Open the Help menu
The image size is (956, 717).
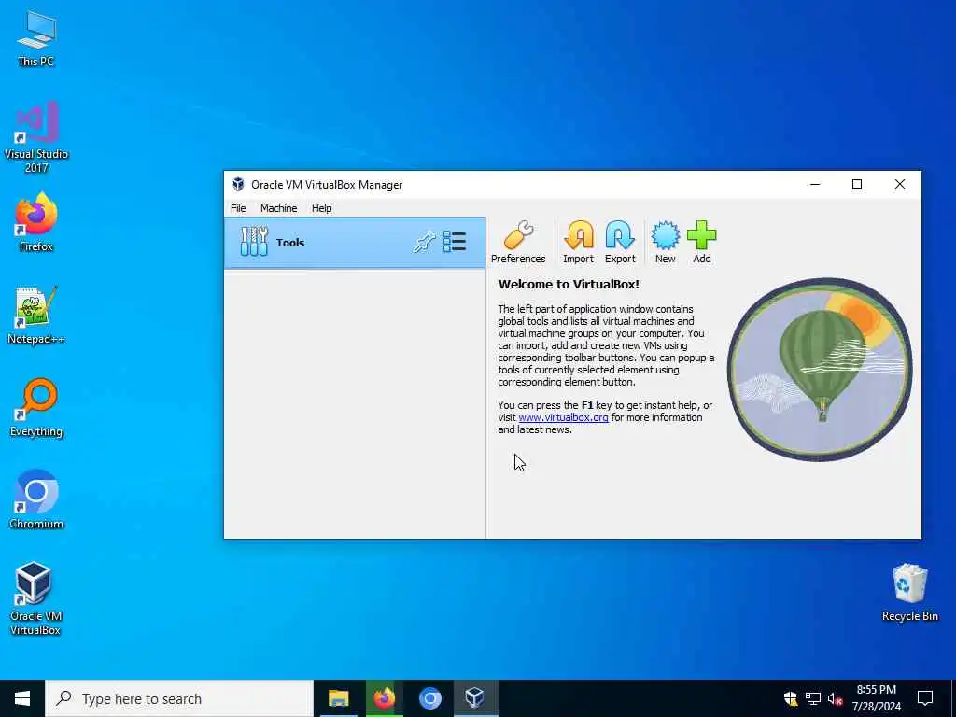click(322, 208)
